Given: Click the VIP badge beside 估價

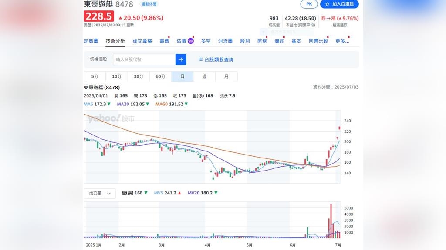Looking at the screenshot, I should (191, 41).
